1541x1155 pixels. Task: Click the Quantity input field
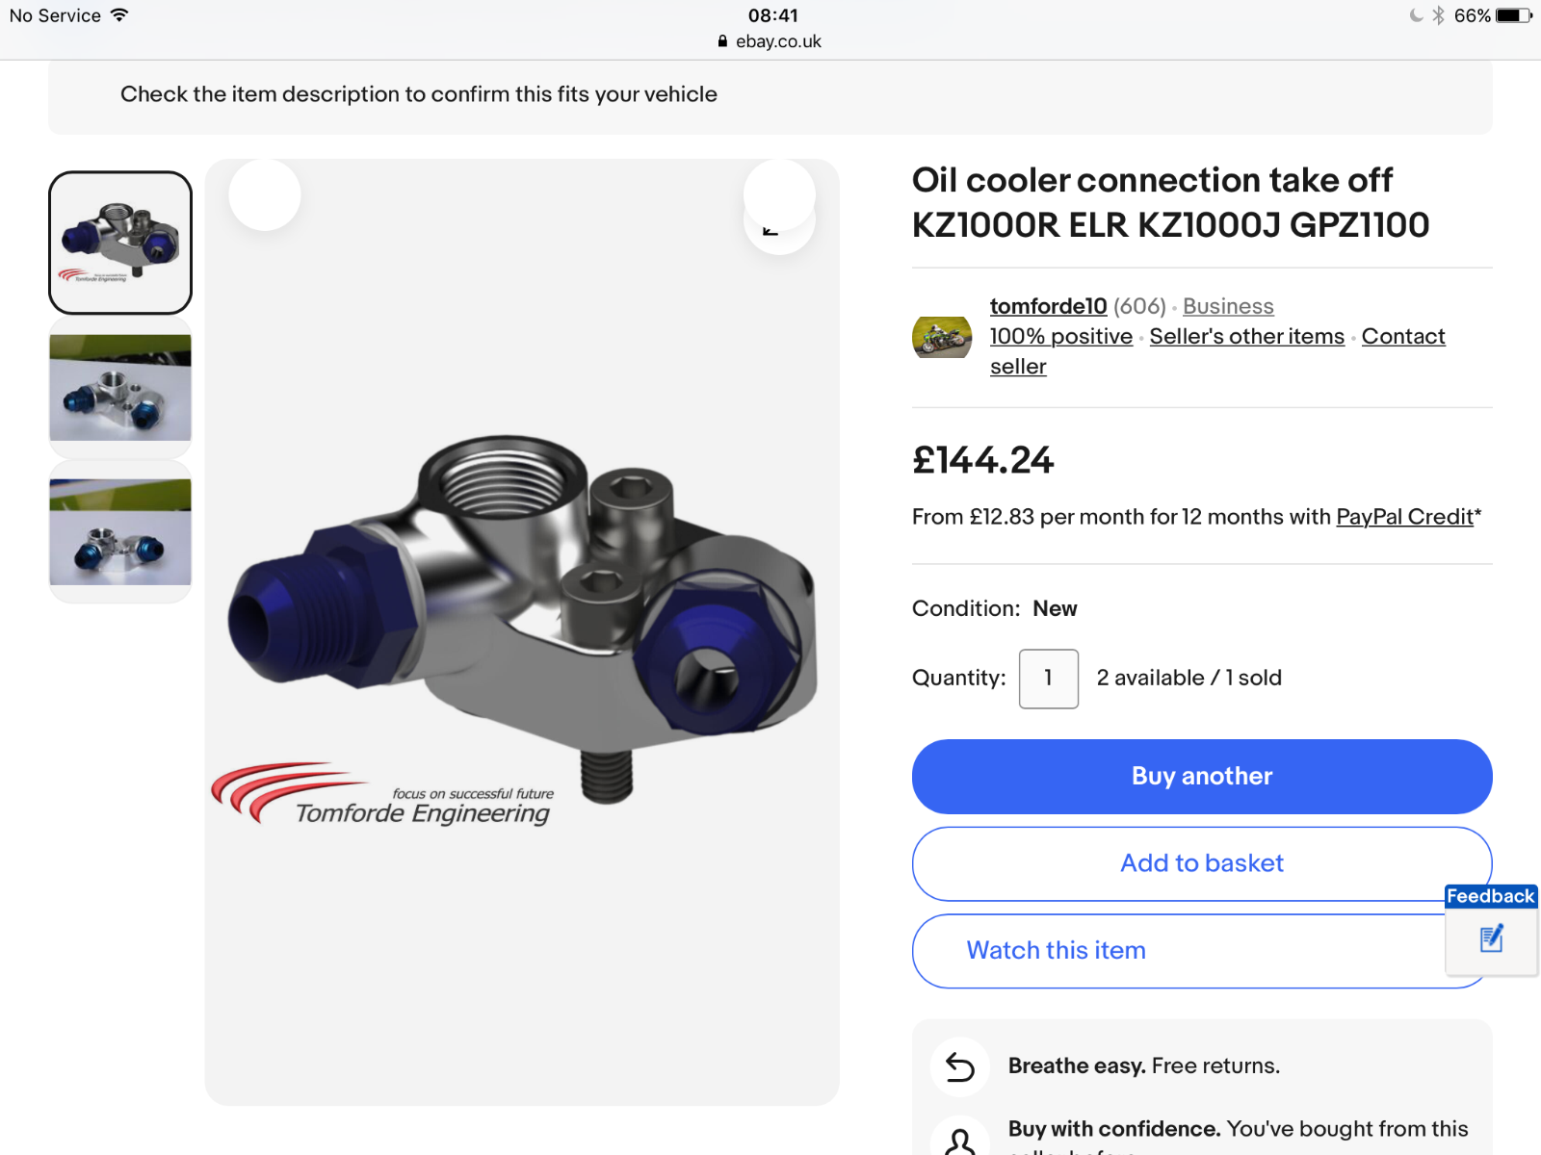point(1048,679)
